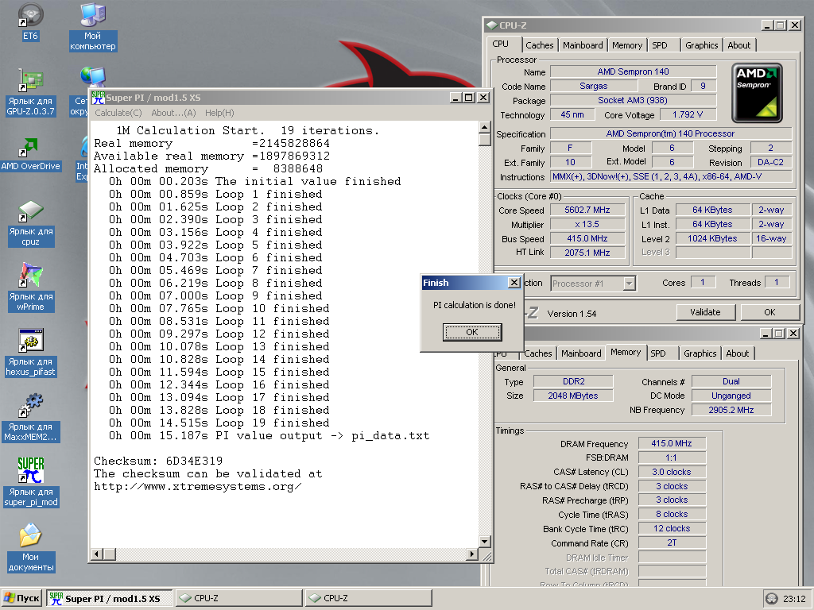Click the Checksum: 6D34E319 line

tap(158, 461)
